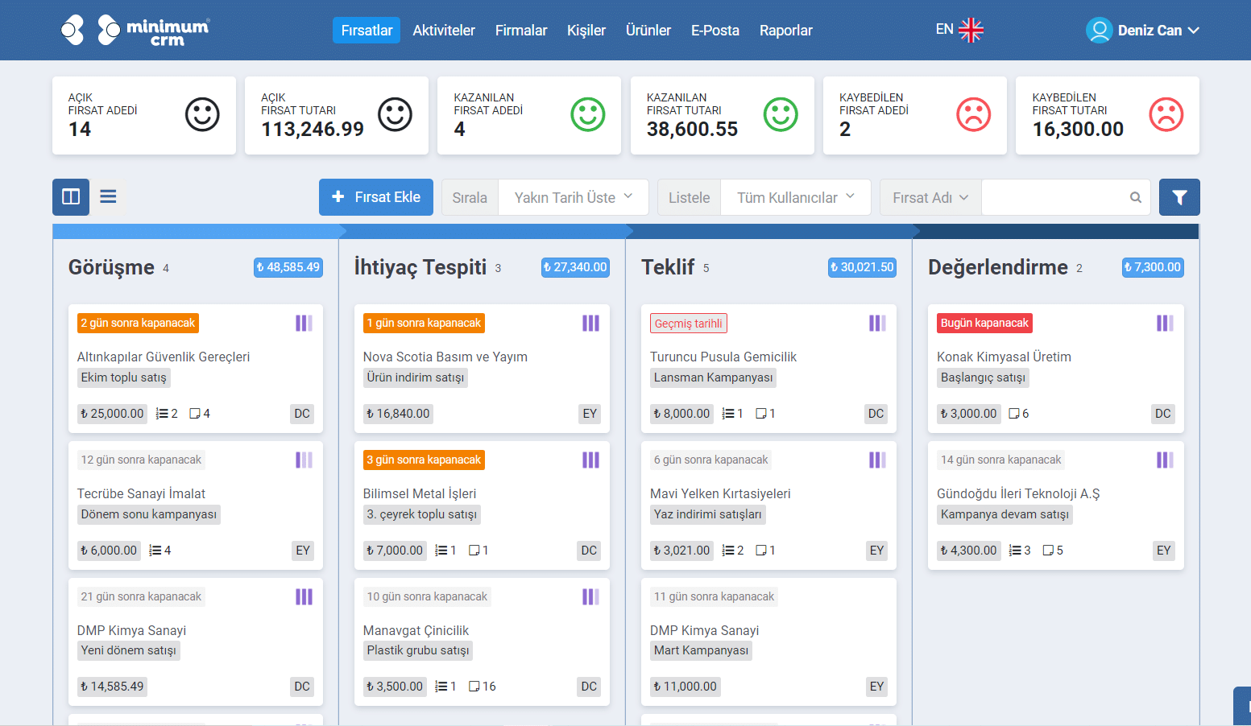This screenshot has height=726, width=1251.
Task: Click stage bars icon on Gündoğdu card
Action: pyautogui.click(x=1165, y=460)
